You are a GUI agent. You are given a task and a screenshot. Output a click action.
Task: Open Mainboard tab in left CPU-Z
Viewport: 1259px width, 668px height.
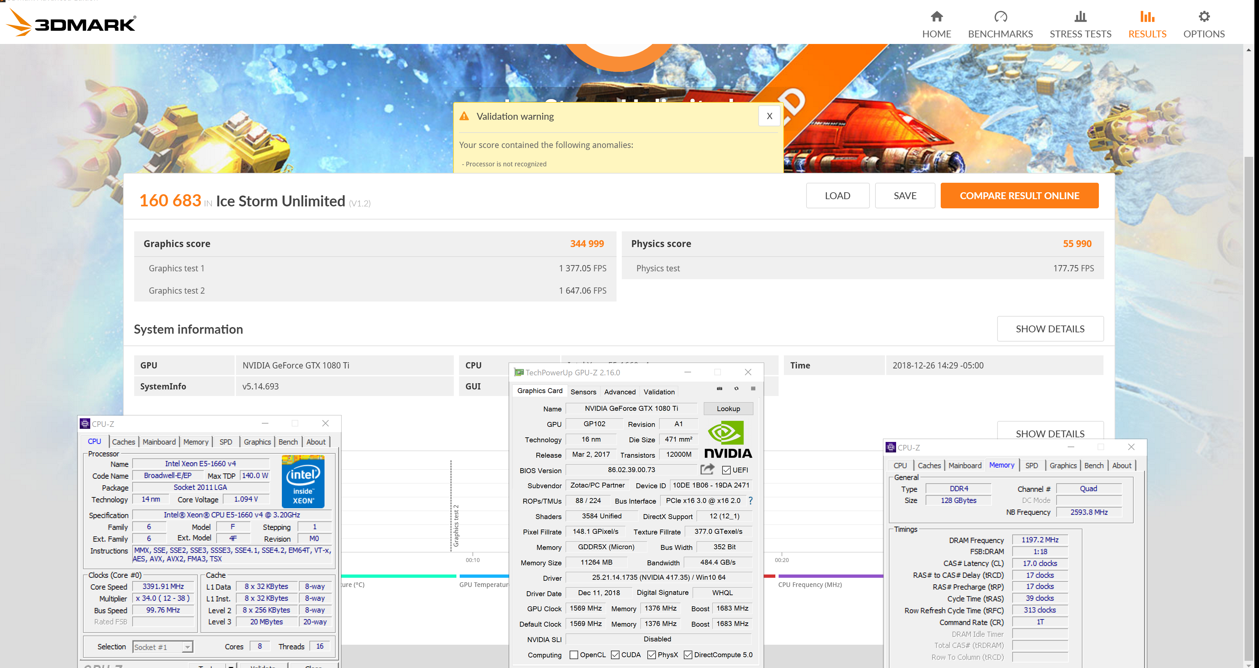(159, 442)
